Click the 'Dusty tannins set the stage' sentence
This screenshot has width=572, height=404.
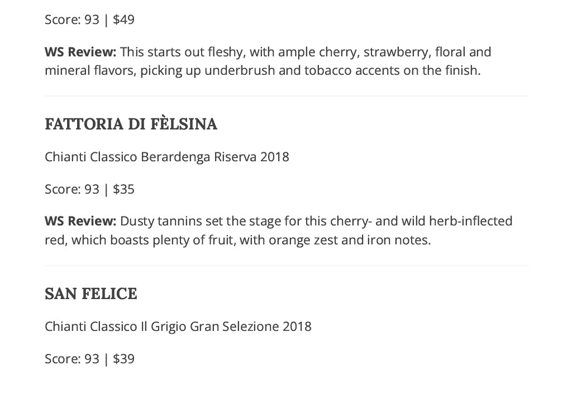tap(279, 230)
